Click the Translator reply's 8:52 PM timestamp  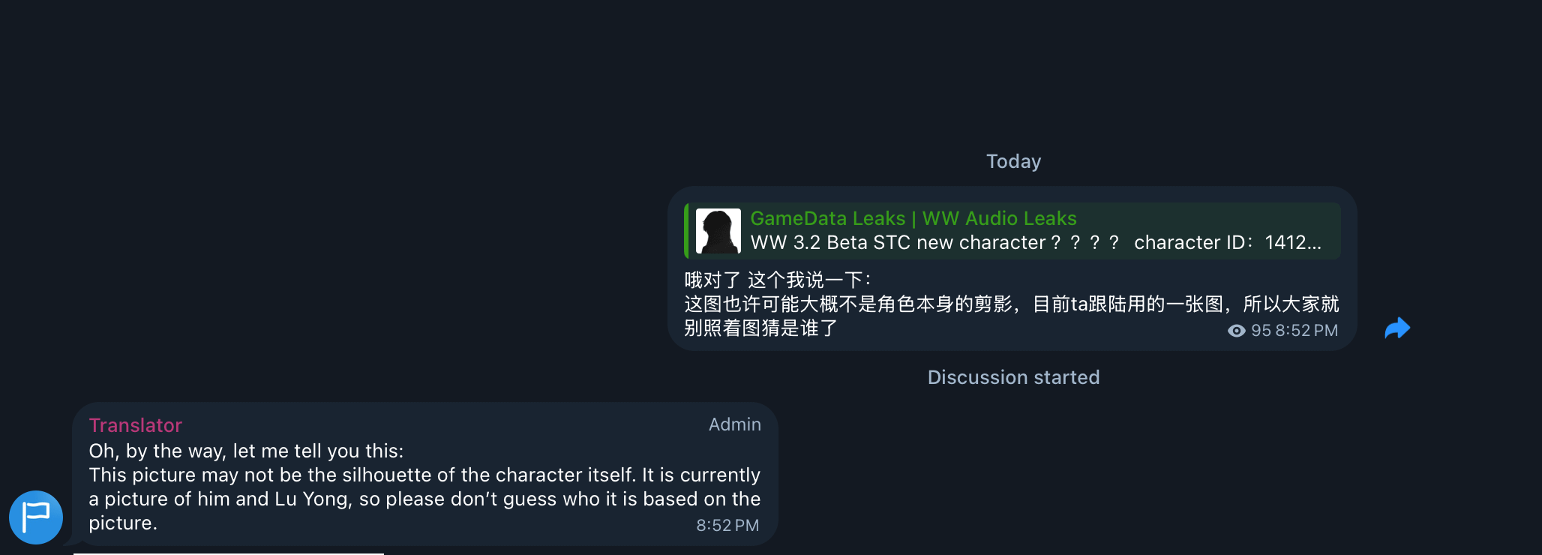pos(727,525)
